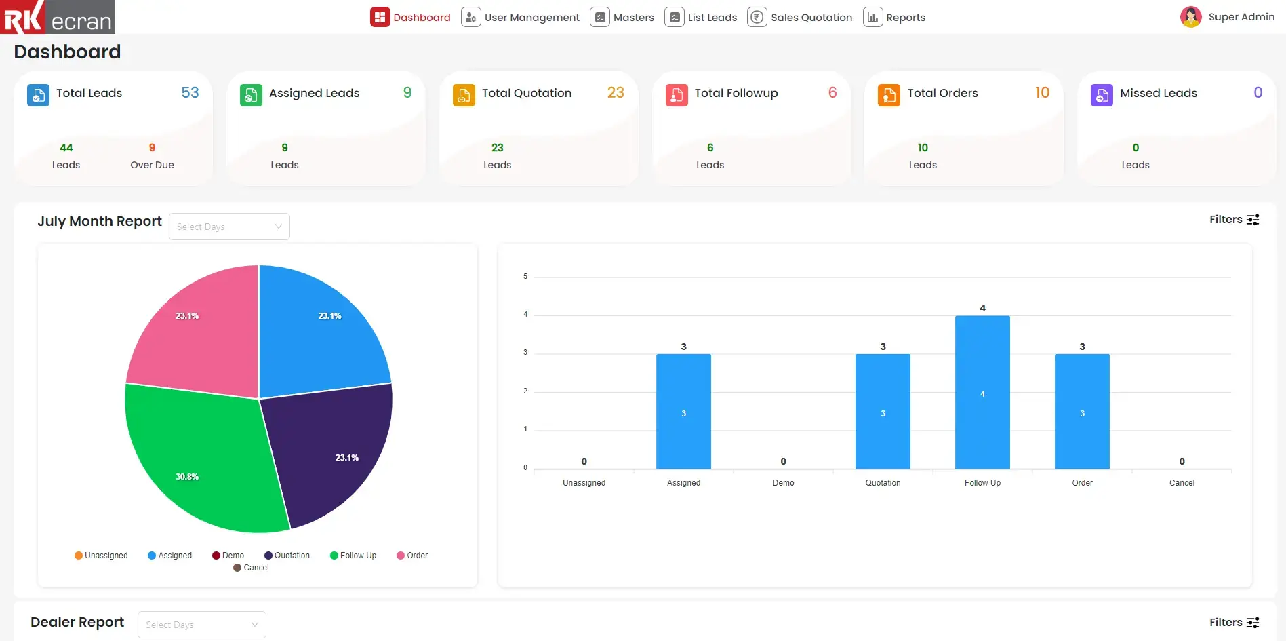1286x641 pixels.
Task: Click the purple Missed Leads card icon
Action: (x=1102, y=95)
